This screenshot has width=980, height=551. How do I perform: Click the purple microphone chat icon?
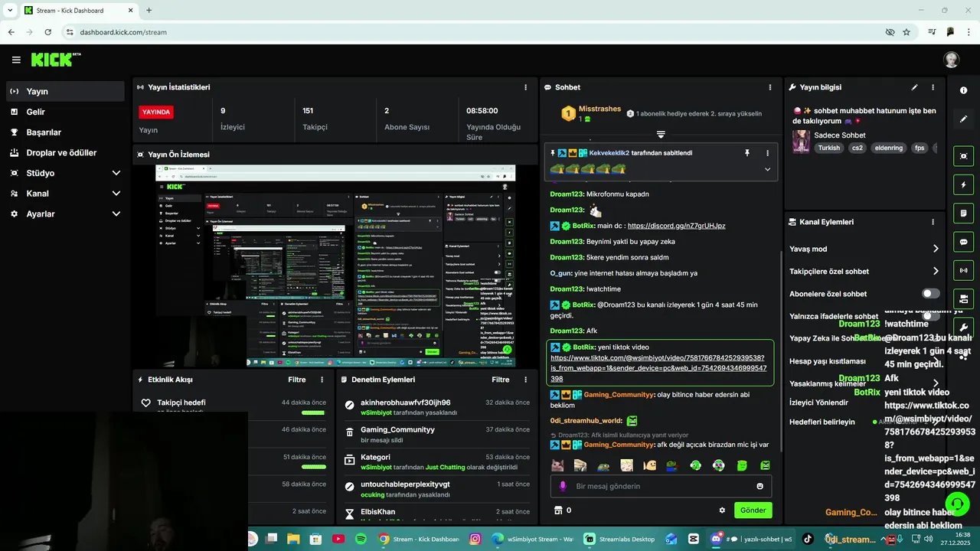coord(563,486)
